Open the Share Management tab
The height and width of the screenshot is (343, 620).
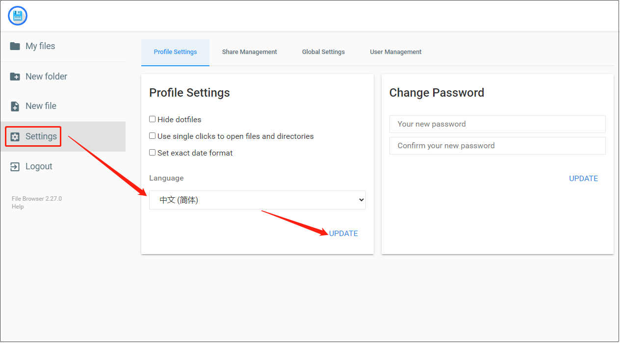point(249,52)
